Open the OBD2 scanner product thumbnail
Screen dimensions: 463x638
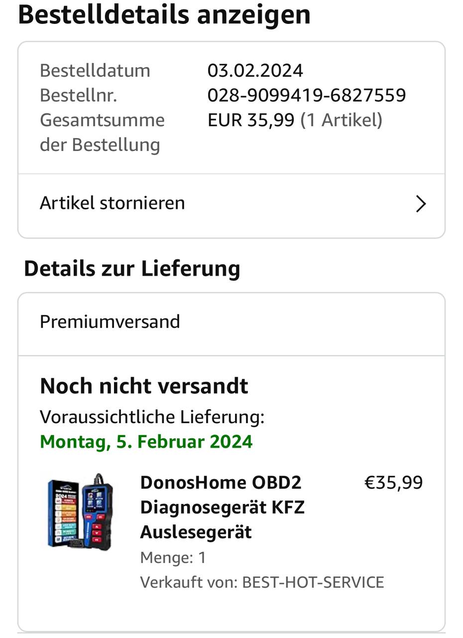[80, 512]
